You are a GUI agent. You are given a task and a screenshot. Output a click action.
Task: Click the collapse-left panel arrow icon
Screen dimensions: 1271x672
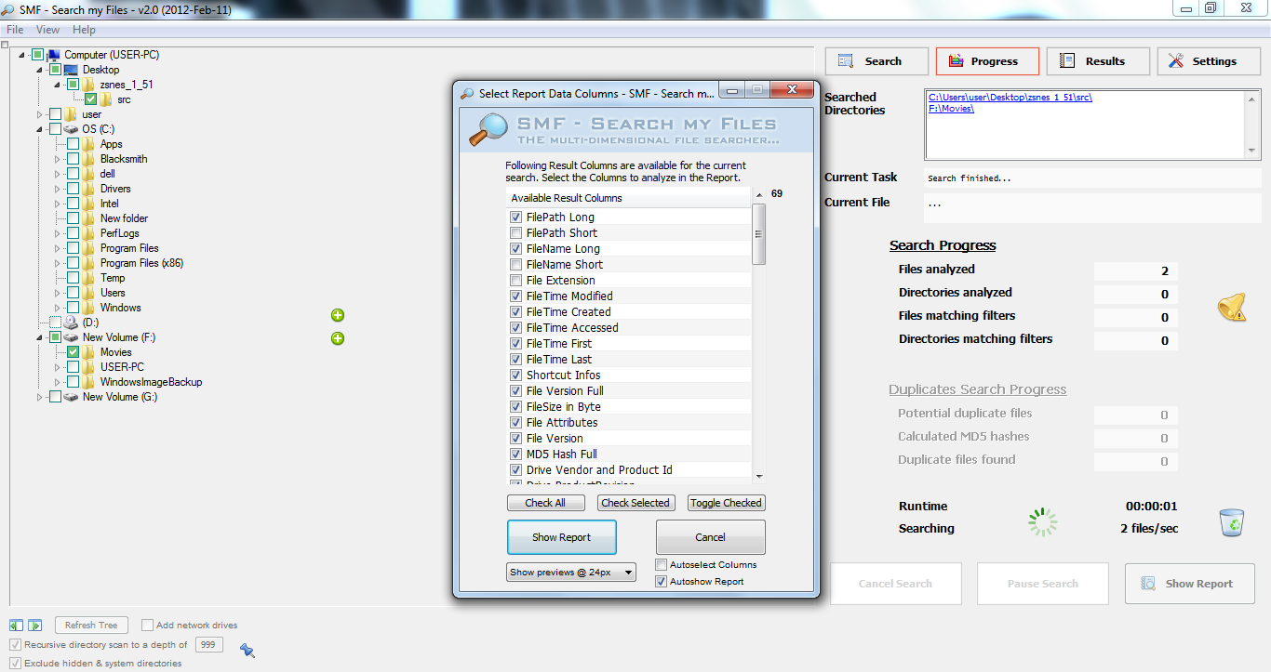(x=17, y=626)
